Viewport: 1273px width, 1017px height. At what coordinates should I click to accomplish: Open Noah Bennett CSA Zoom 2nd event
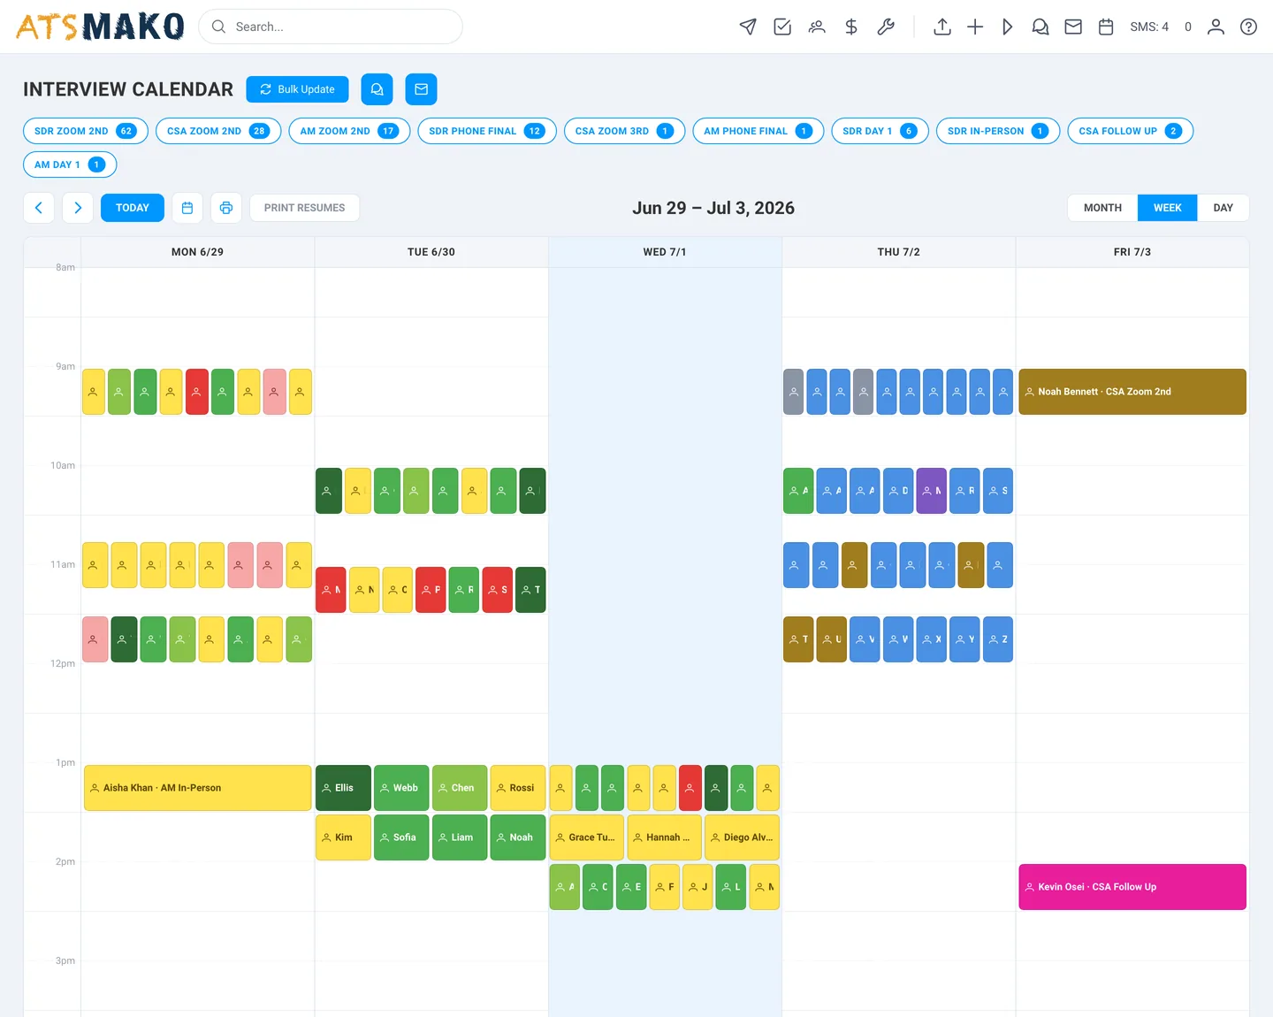1132,392
